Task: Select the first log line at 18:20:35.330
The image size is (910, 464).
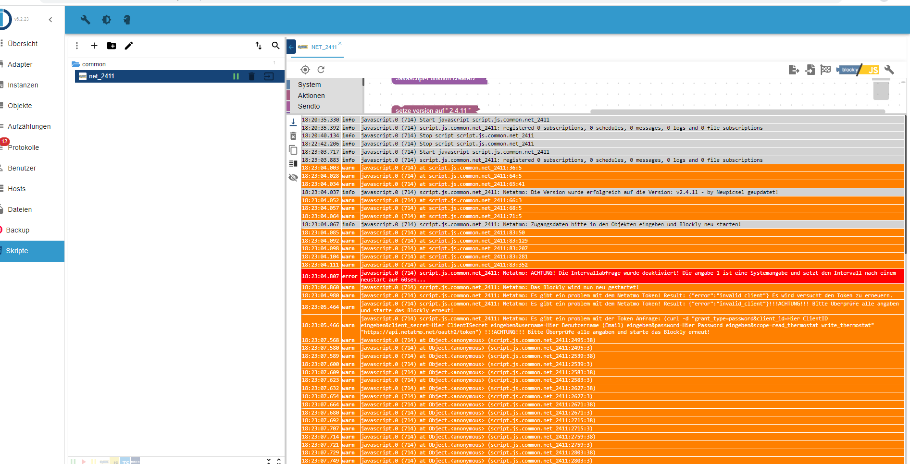Action: coord(602,120)
